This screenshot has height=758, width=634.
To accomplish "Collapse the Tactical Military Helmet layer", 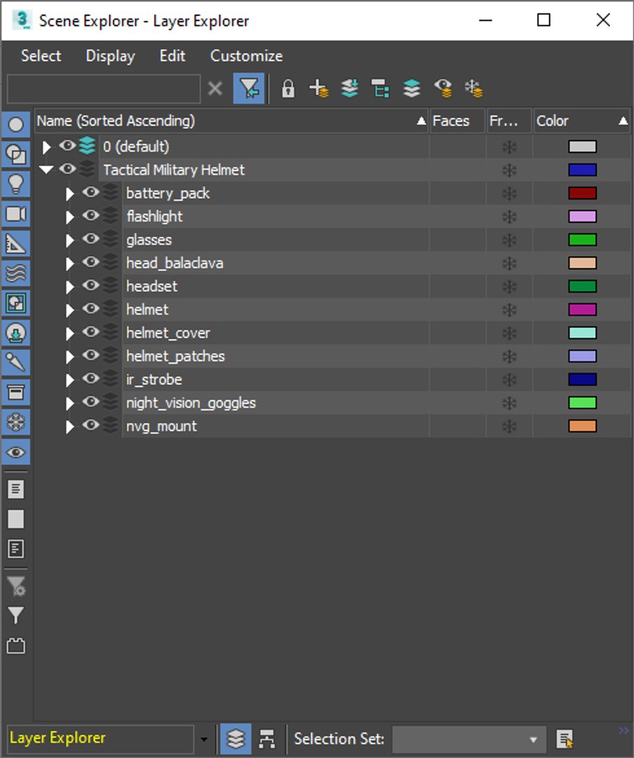I will 46,170.
